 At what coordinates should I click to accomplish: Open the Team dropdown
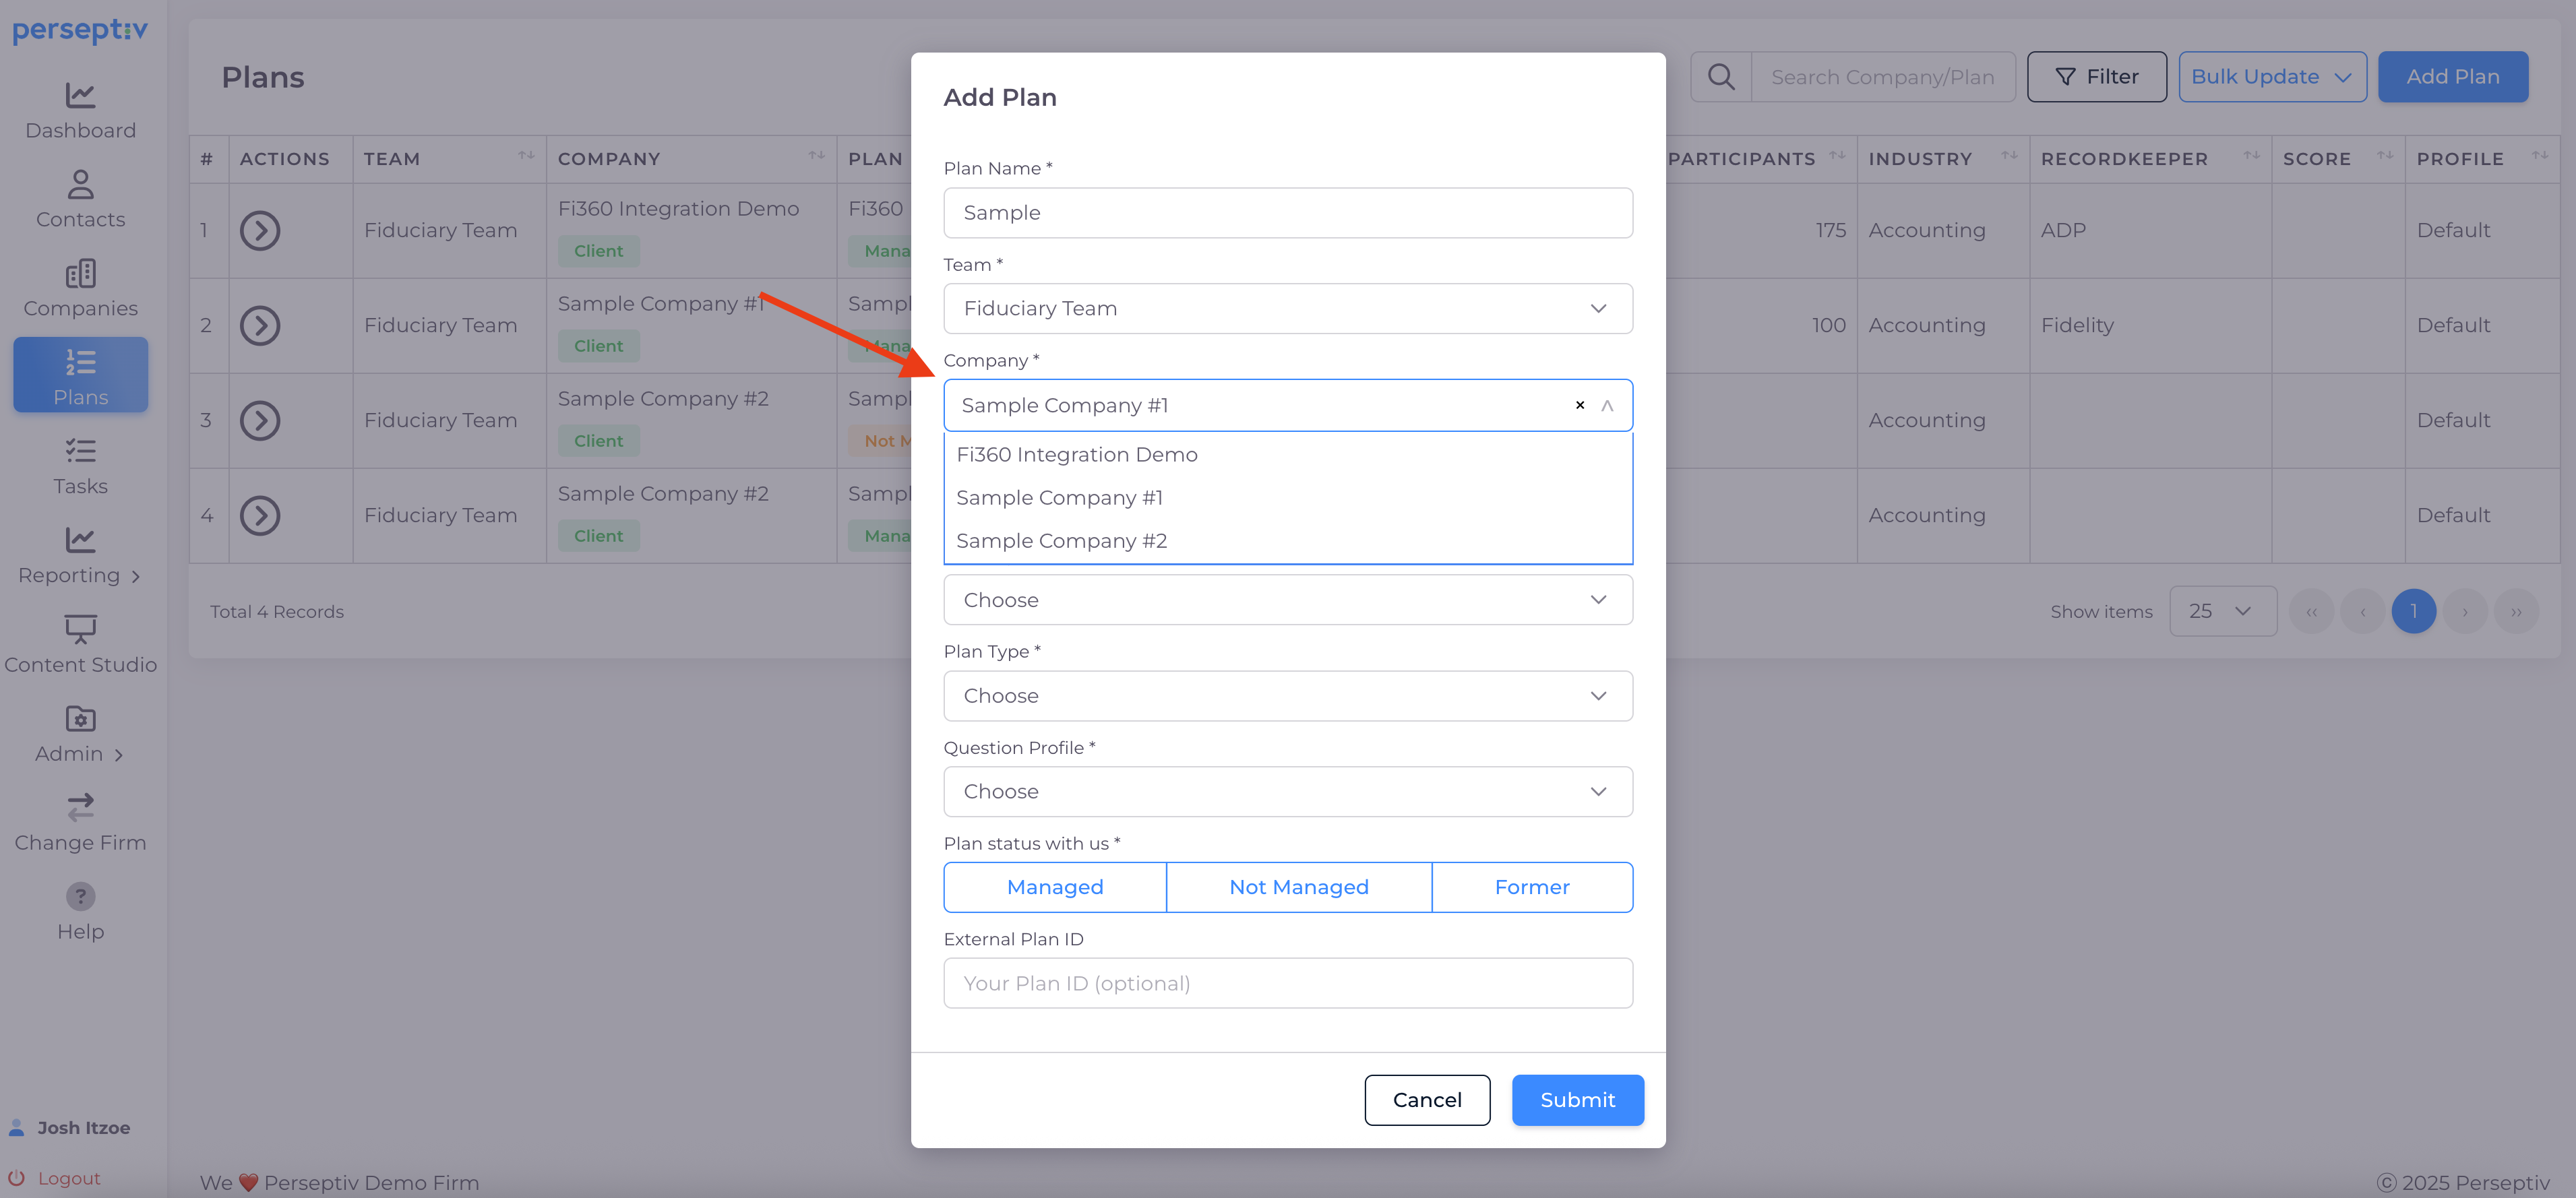(1287, 309)
